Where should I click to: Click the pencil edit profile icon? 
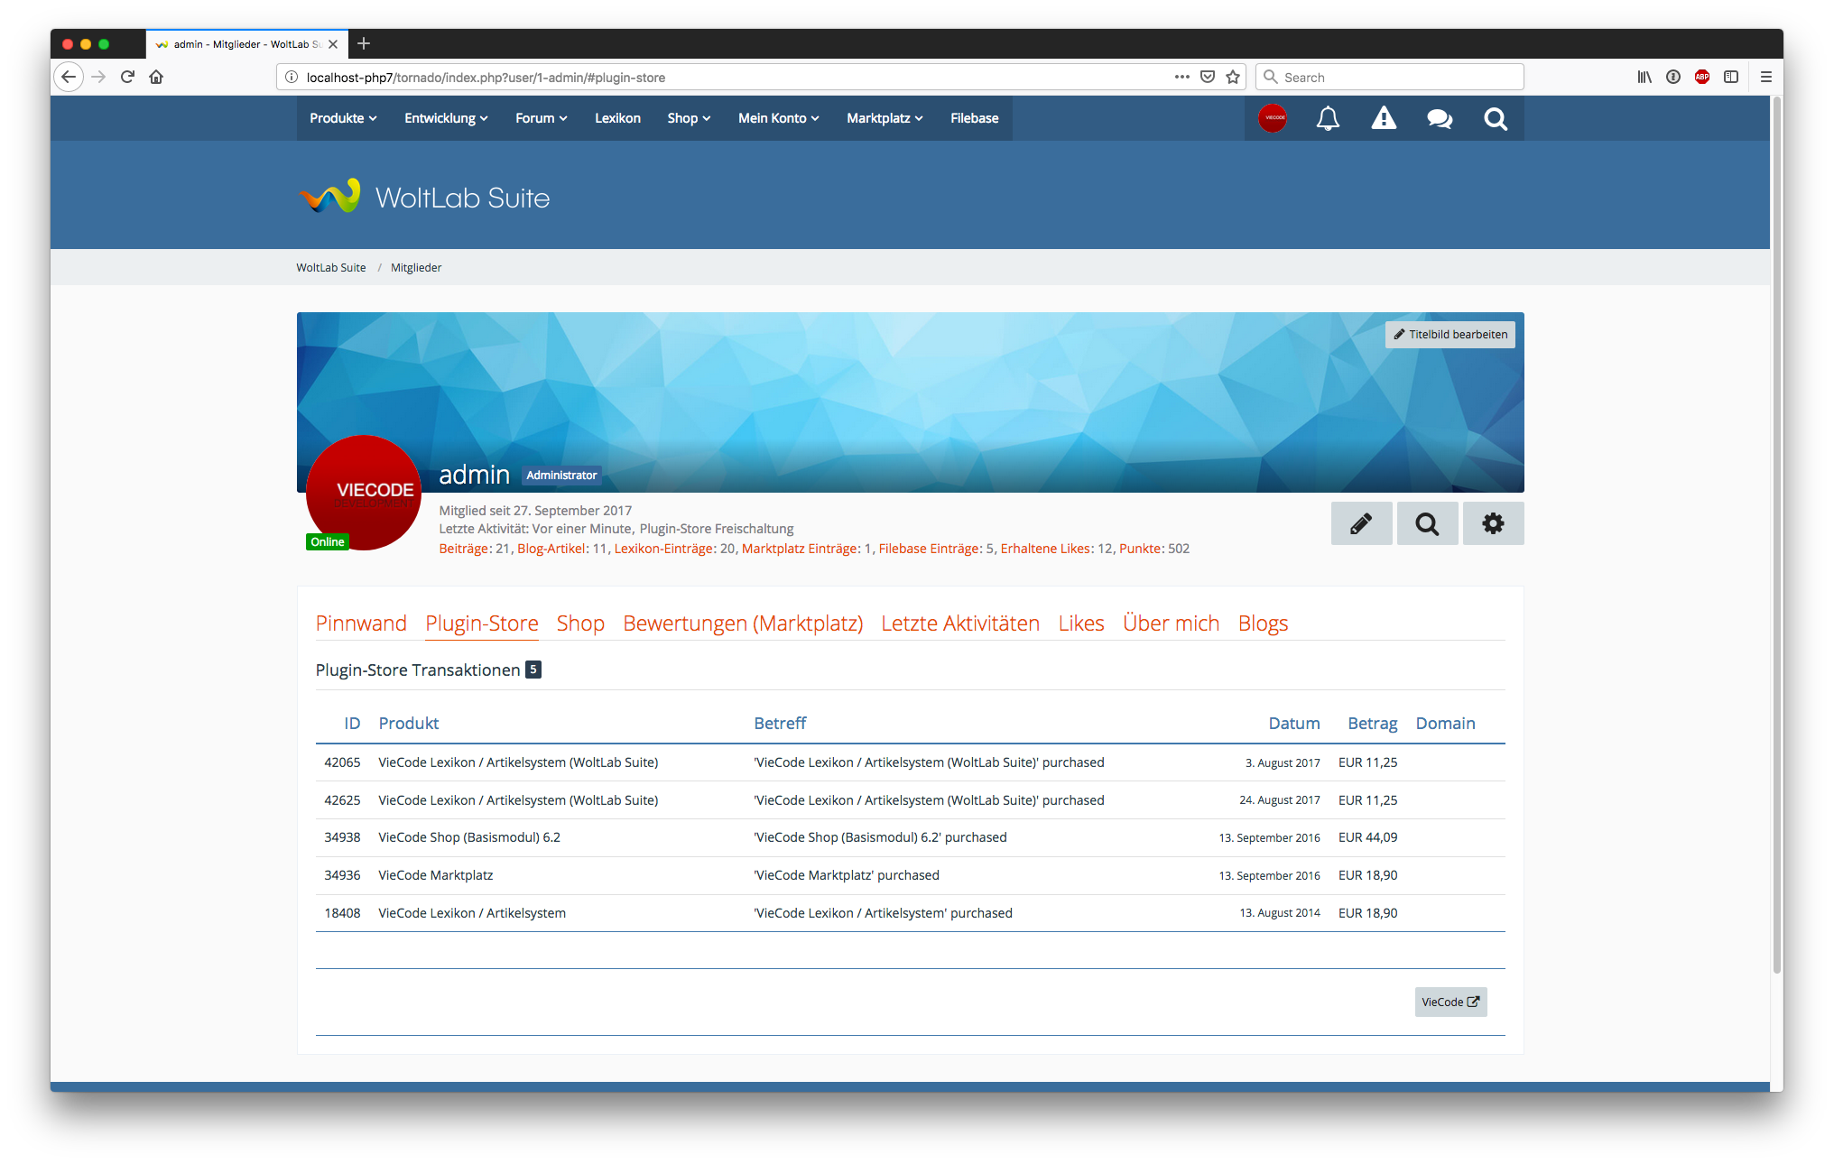click(x=1361, y=523)
